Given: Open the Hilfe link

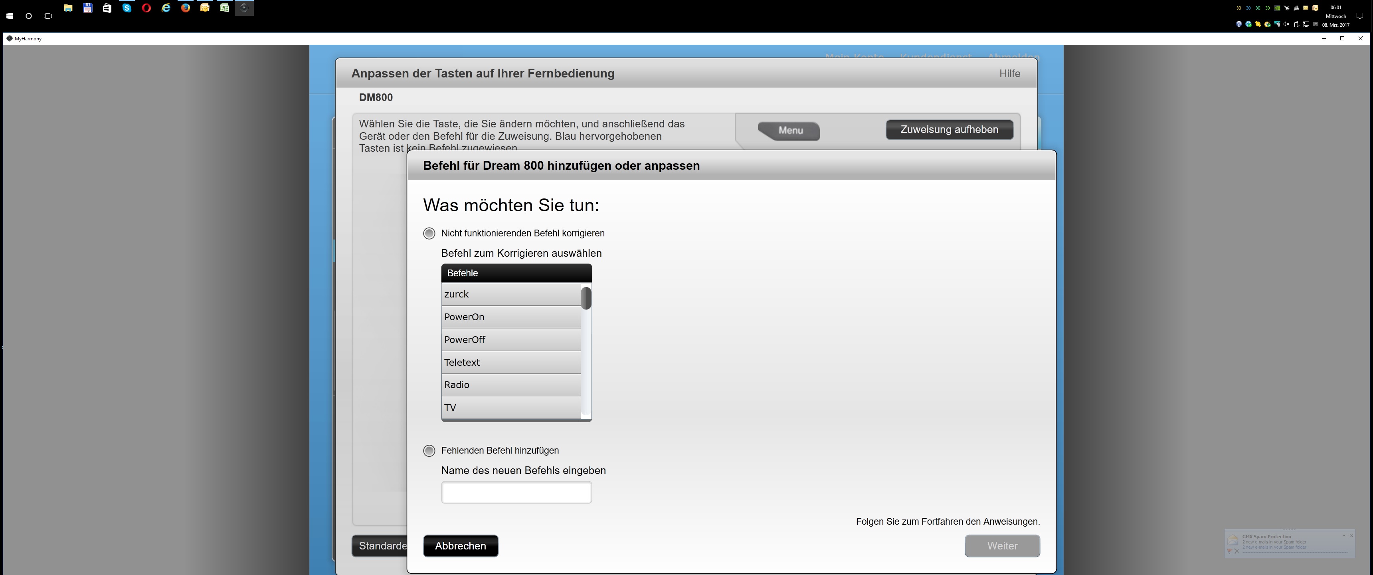Looking at the screenshot, I should tap(1009, 73).
